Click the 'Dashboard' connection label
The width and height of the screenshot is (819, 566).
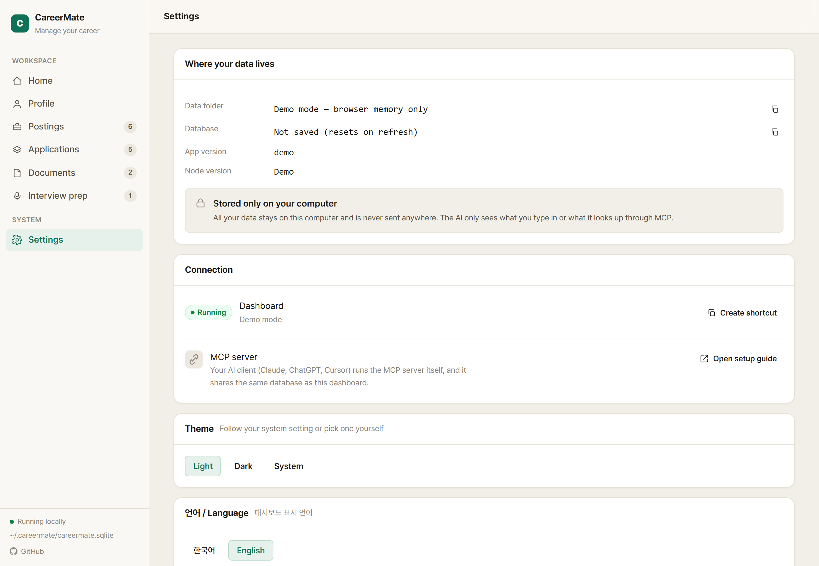click(x=261, y=306)
